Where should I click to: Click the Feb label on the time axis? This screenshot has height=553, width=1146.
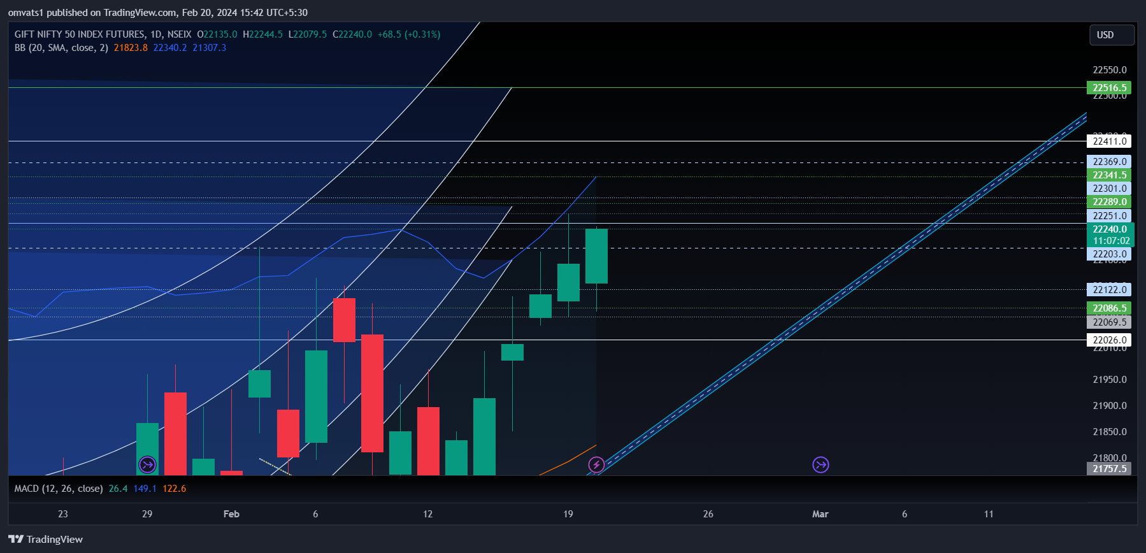tap(231, 514)
